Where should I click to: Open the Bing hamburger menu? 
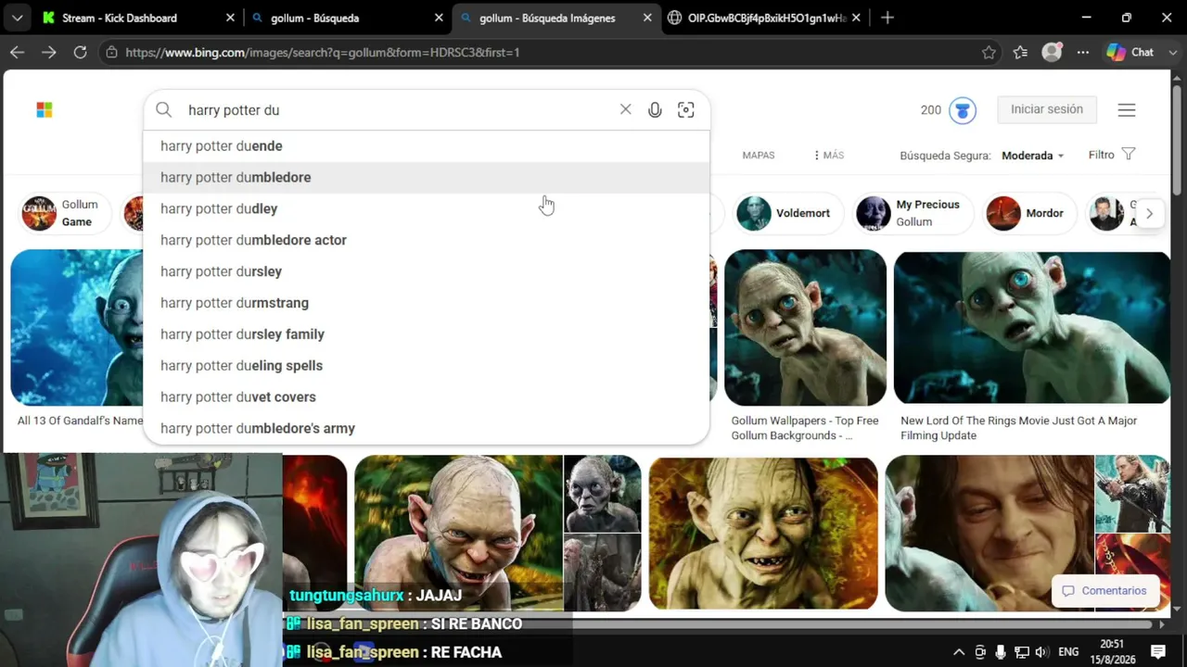click(x=1127, y=110)
